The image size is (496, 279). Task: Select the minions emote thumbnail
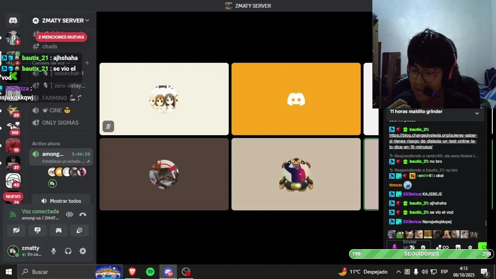coord(474,234)
